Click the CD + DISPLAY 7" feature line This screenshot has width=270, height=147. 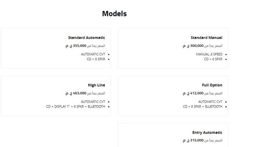pyautogui.click(x=75, y=107)
